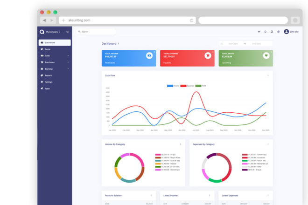The width and height of the screenshot is (308, 205).
Task: Toggle the Expenses series in Cash Flow legend
Action: (187, 86)
